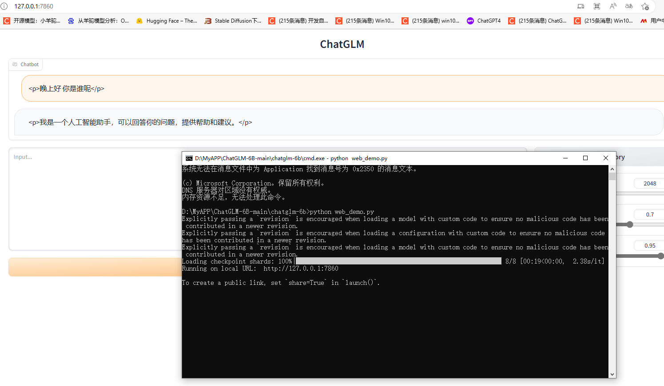Click the slider handle under 0.7 value
The image size is (664, 386).
[630, 225]
